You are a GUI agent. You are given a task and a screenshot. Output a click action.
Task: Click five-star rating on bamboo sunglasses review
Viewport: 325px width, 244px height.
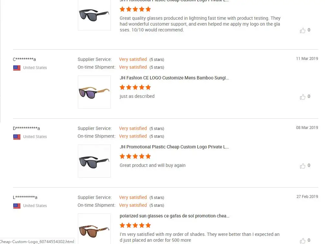135,87
